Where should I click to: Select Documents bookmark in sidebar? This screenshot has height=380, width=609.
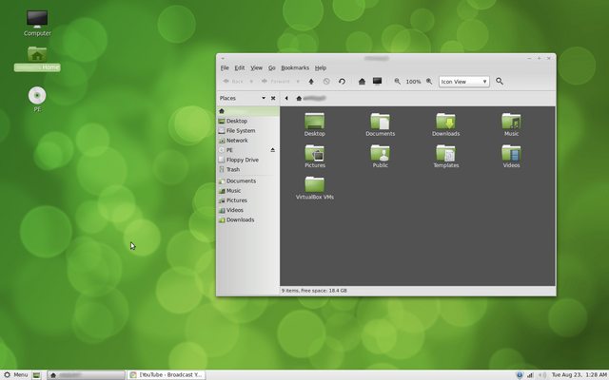tap(247, 181)
